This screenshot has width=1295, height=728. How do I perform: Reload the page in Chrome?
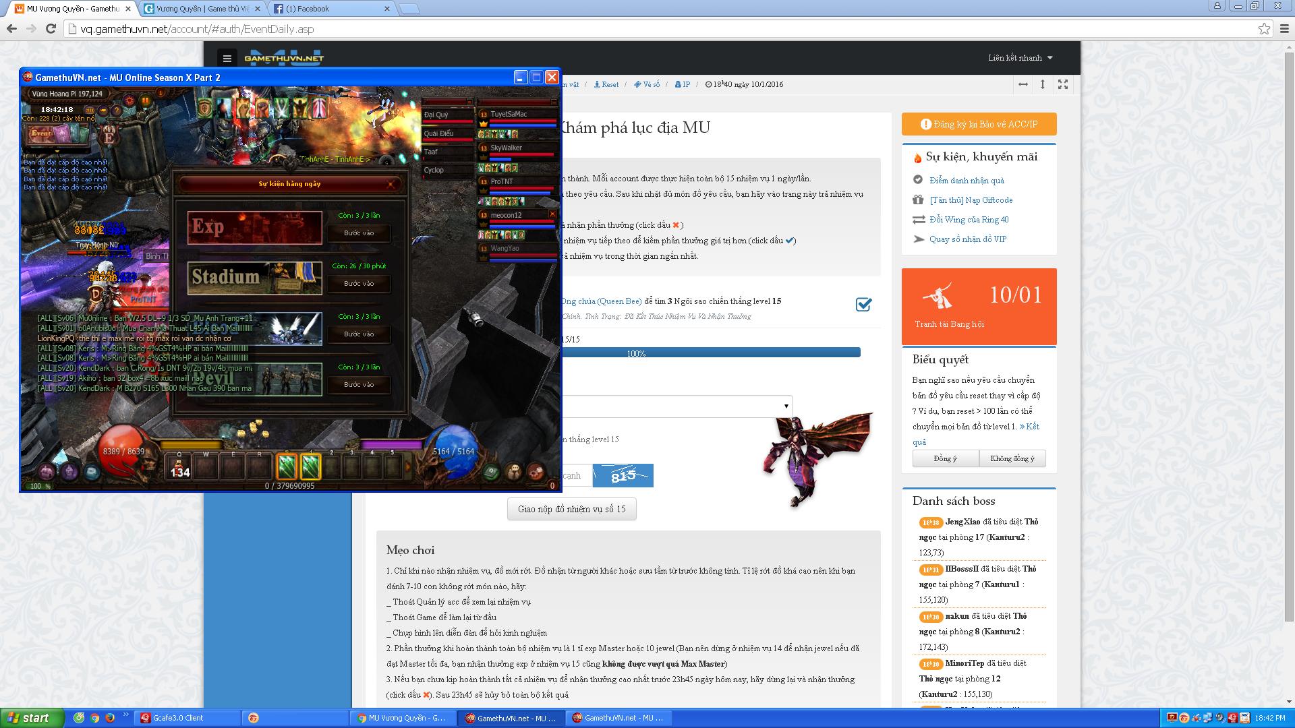51,29
